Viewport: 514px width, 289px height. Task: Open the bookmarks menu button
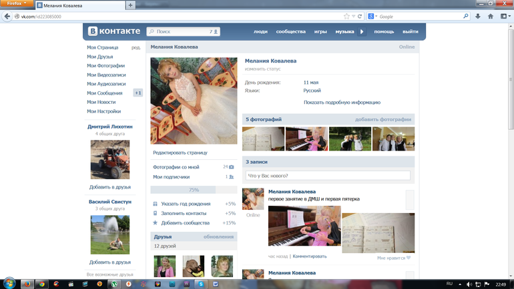click(505, 17)
